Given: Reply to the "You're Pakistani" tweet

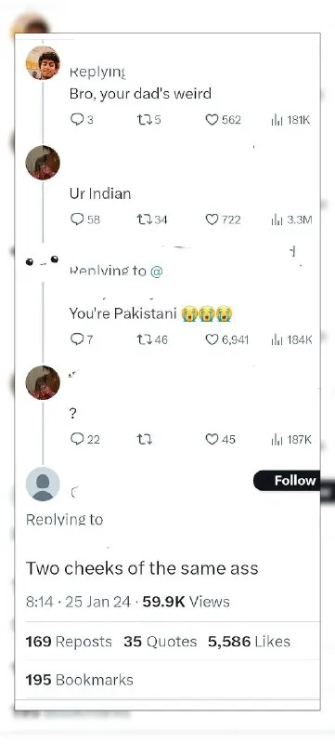Looking at the screenshot, I should click(77, 339).
